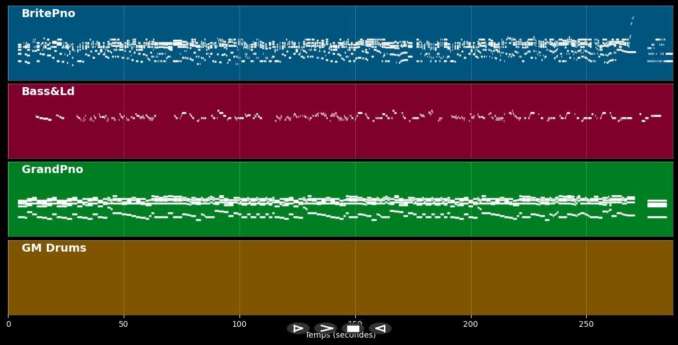Click the lowest bass line in GrandPno near start
The width and height of the screenshot is (678, 345).
(x=23, y=217)
